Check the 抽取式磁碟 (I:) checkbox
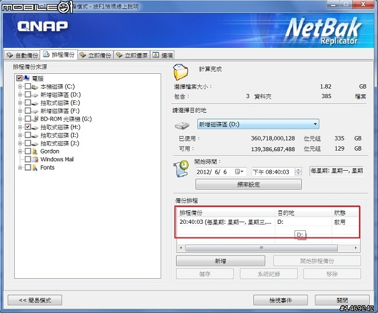 (x=28, y=135)
